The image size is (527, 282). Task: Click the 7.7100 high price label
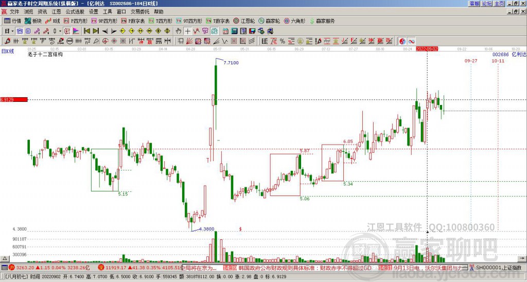231,63
